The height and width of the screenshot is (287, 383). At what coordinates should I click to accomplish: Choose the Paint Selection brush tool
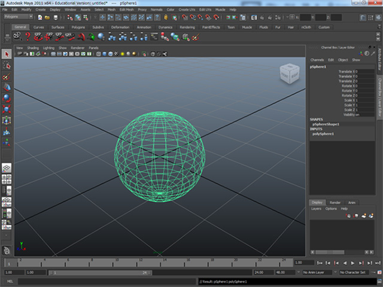click(x=7, y=77)
